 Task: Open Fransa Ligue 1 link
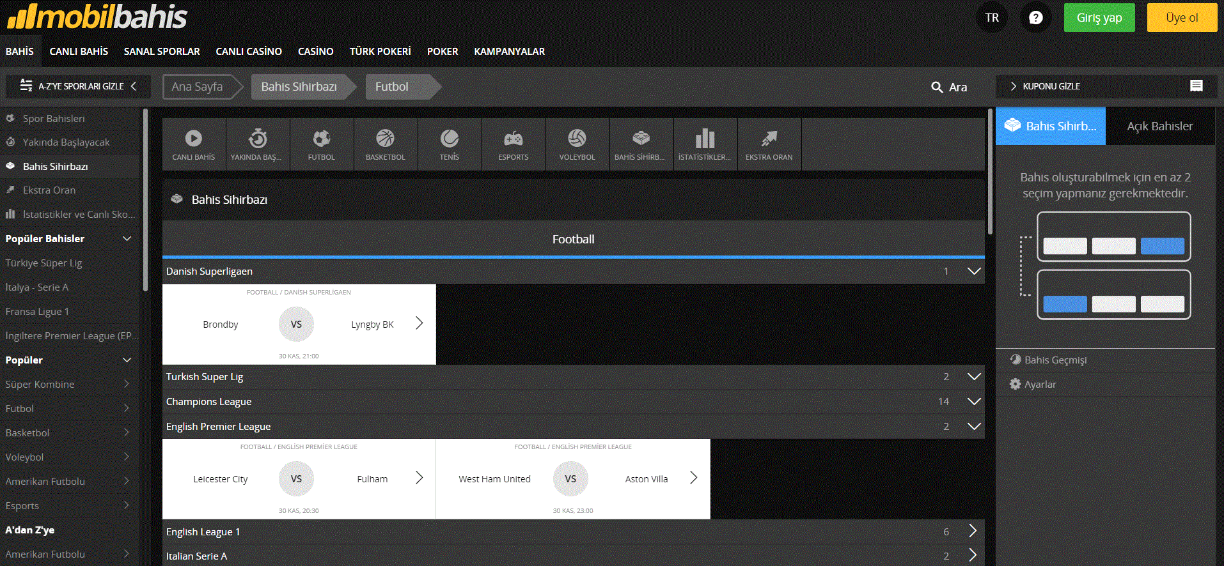tap(37, 311)
